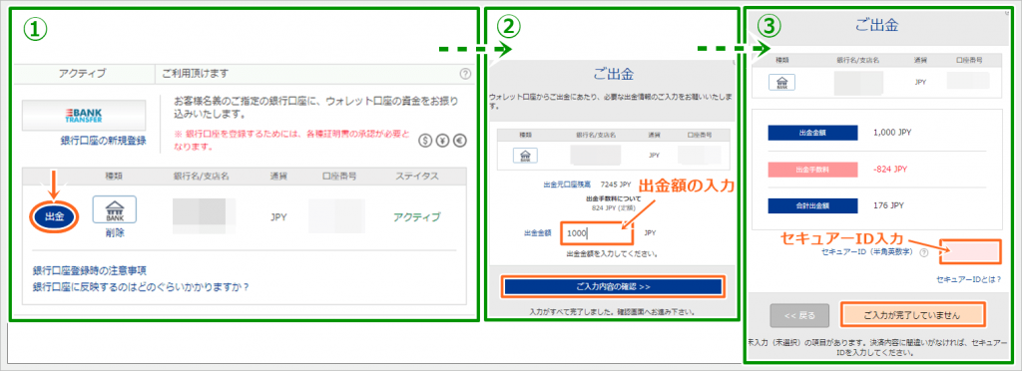Select the アクティブ header tab
This screenshot has width=1022, height=371.
tap(82, 74)
